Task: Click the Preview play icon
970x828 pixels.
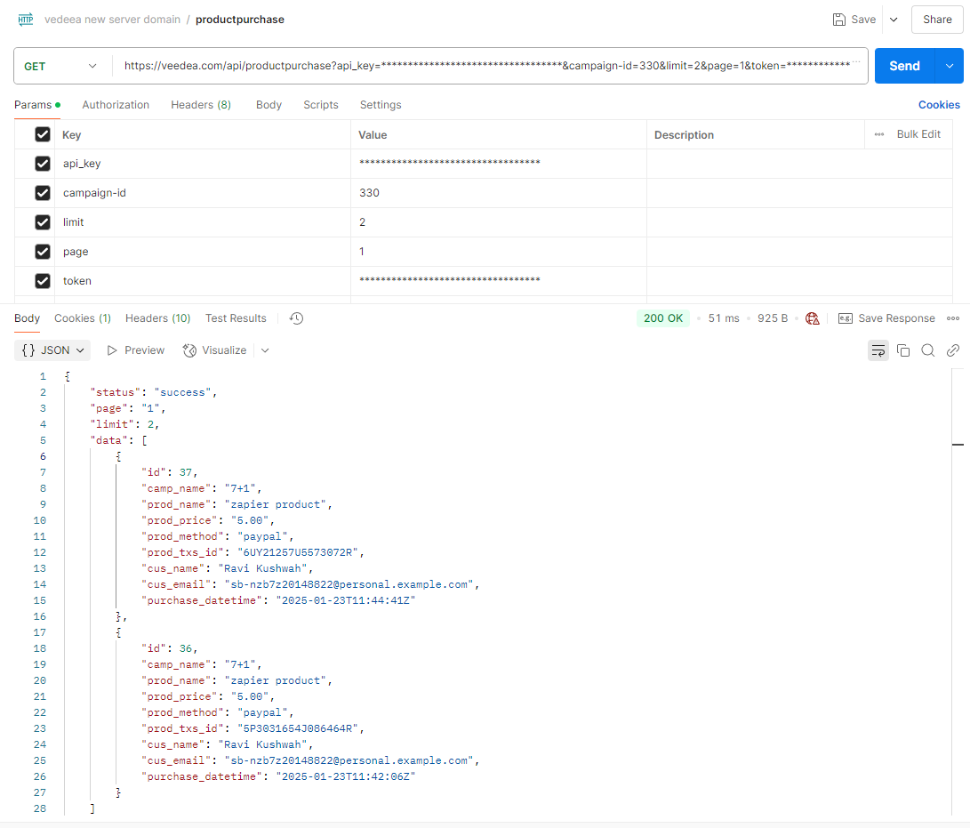Action: (112, 350)
